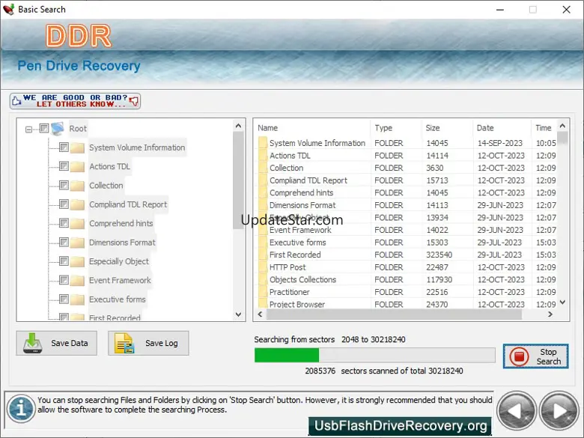The width and height of the screenshot is (584, 438).
Task: Click the file list scroll-left arrow
Action: tap(260, 314)
